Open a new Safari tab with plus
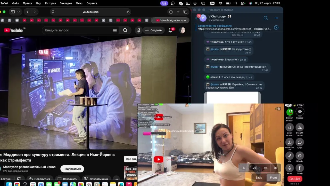 coord(178,12)
